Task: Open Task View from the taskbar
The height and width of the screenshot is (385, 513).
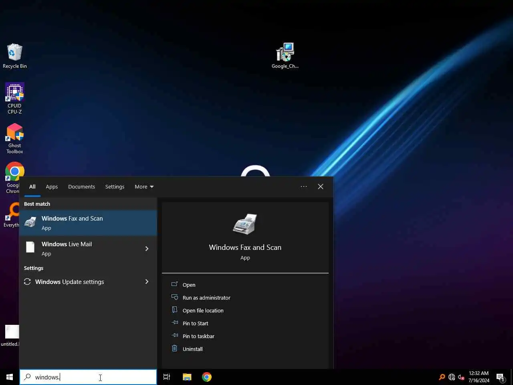Action: coord(167,377)
